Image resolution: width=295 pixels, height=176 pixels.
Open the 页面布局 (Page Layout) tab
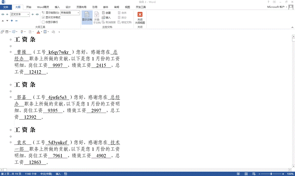pyautogui.click(x=81, y=7)
